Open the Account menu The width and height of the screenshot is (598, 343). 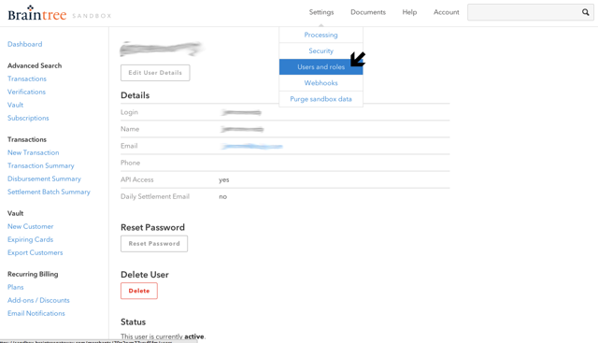point(447,12)
